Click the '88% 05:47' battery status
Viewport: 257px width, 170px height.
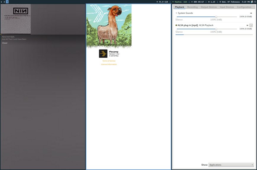(199, 2)
